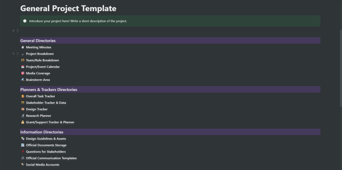
Task: Click the plus button beside Project Breakdown
Action: point(13,54)
